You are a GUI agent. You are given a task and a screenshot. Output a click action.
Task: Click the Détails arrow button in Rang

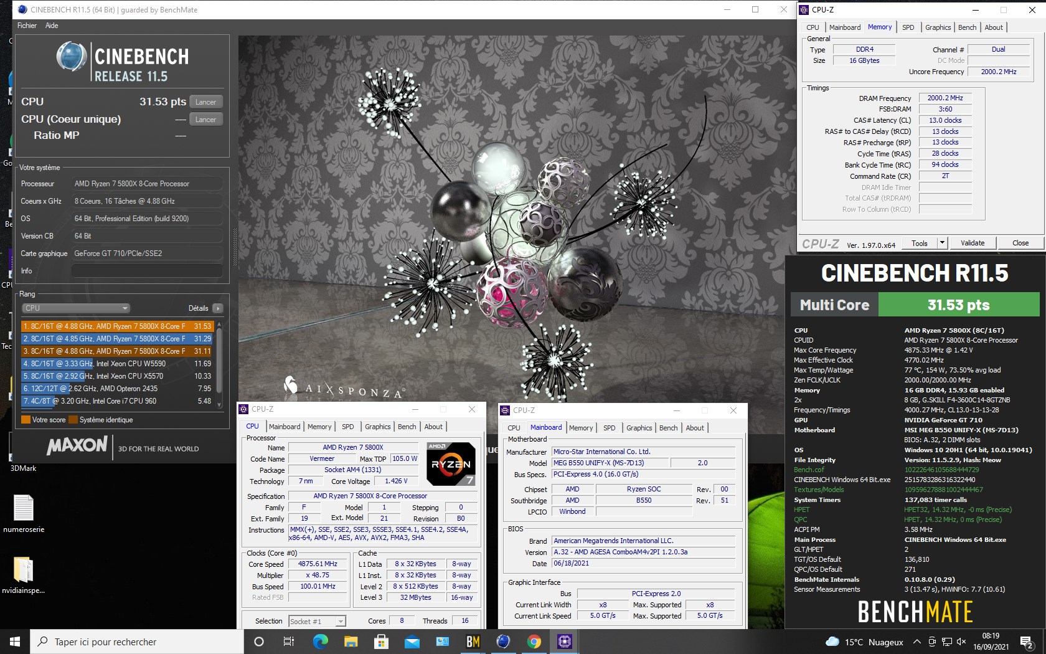tap(217, 308)
